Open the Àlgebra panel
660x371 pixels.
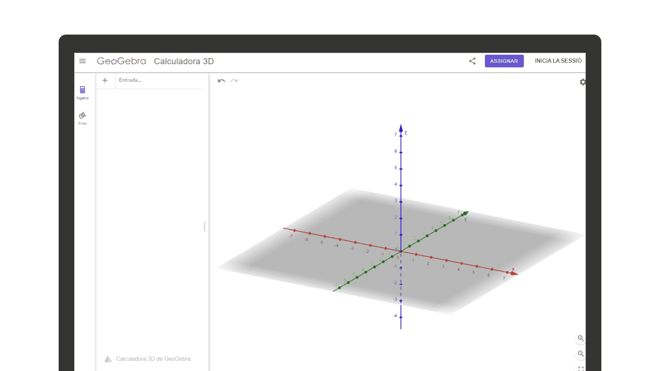coord(82,92)
